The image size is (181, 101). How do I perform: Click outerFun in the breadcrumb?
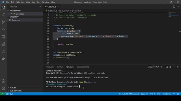tap(65, 11)
